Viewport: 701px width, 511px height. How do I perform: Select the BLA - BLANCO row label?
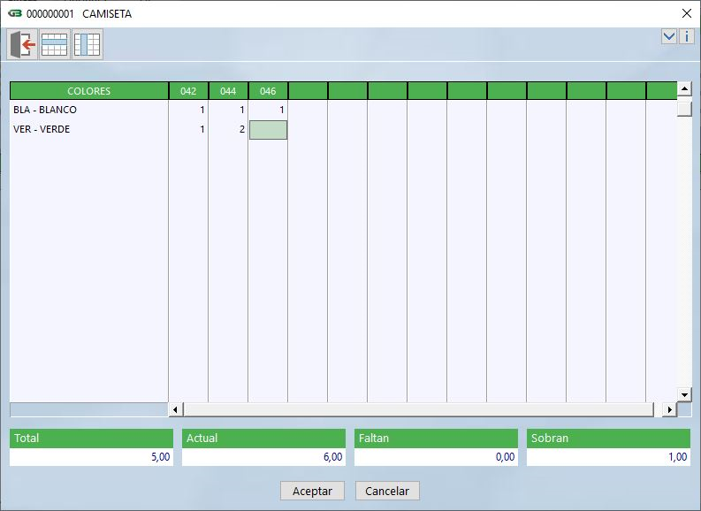tap(45, 111)
